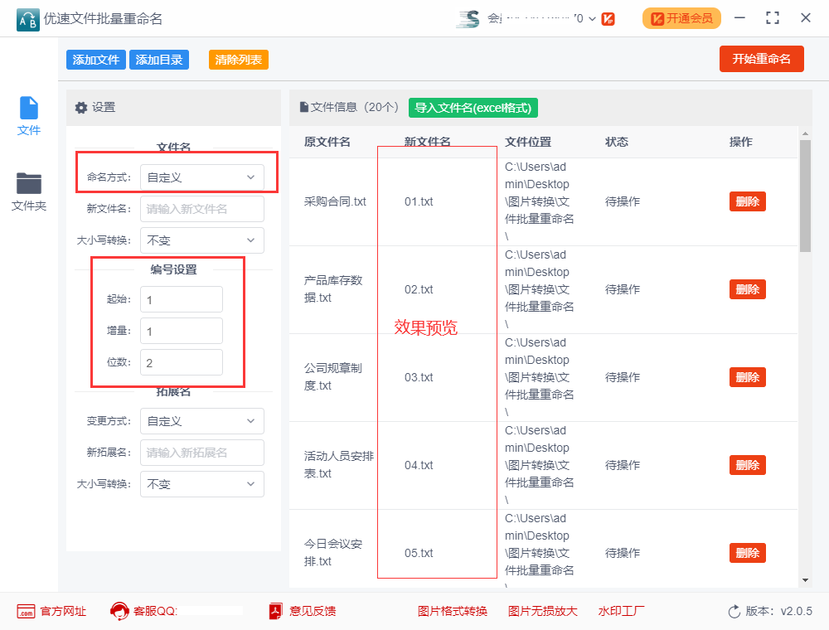Image resolution: width=829 pixels, height=630 pixels.
Task: Delete the 产品库存数据.txt row
Action: 748,289
